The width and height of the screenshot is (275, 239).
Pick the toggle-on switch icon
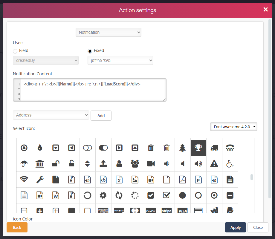pyautogui.click(x=103, y=148)
